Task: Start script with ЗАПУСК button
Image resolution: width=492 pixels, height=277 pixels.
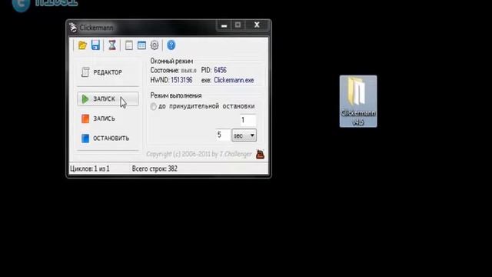Action: pyautogui.click(x=108, y=99)
